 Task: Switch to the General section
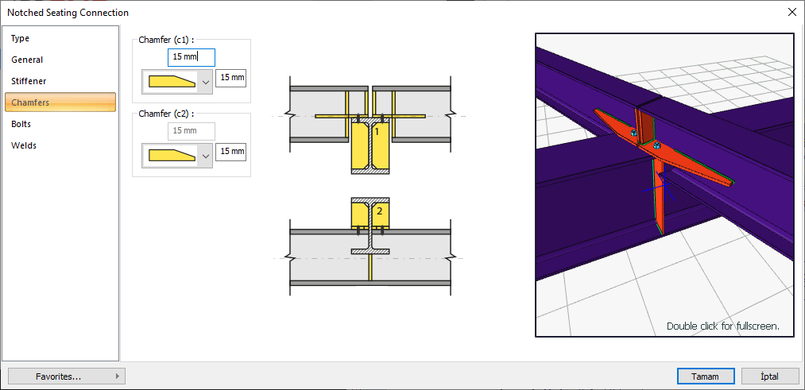click(27, 60)
